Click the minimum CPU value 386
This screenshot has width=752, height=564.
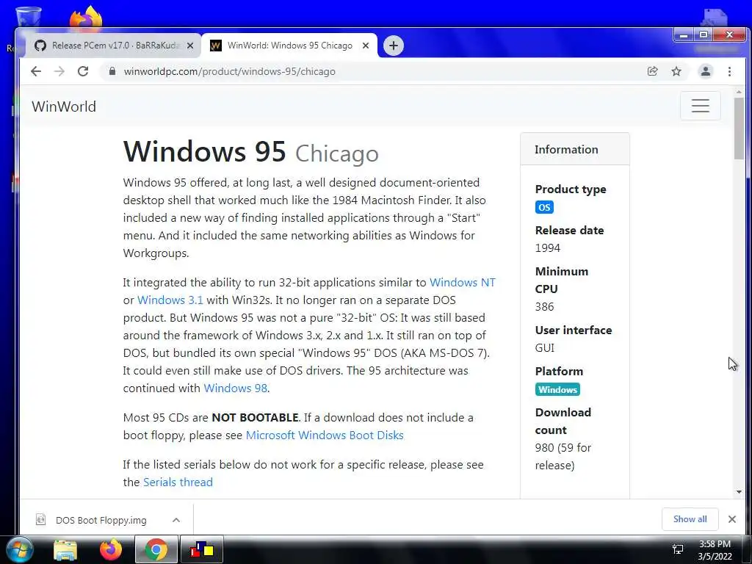[544, 306]
